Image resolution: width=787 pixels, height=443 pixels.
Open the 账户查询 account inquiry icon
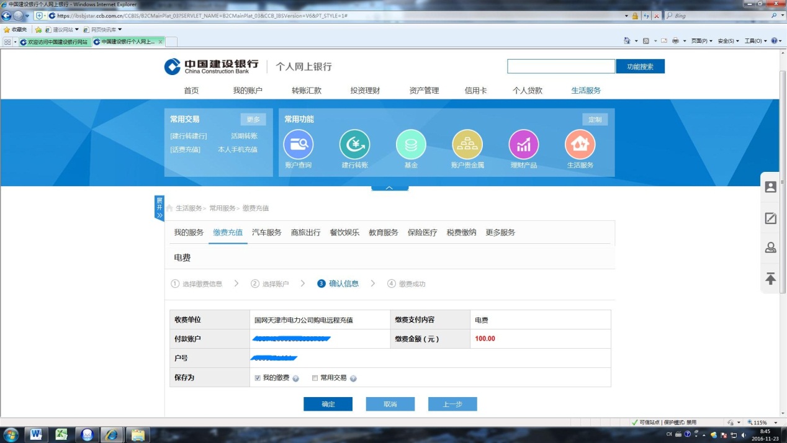click(298, 145)
